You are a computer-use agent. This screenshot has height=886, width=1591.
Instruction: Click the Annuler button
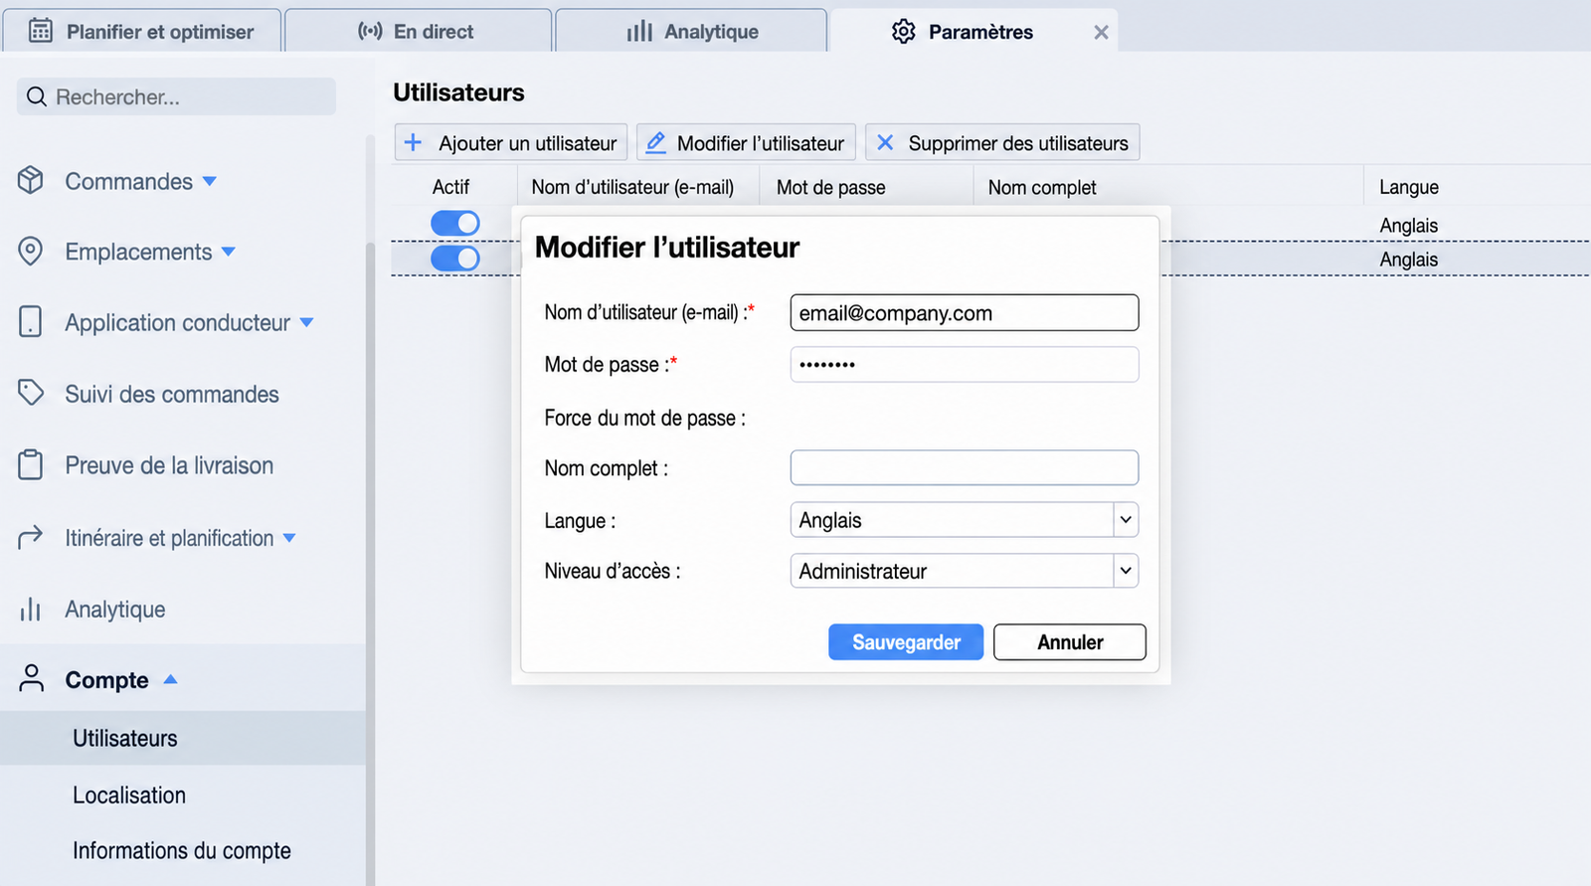(x=1070, y=642)
